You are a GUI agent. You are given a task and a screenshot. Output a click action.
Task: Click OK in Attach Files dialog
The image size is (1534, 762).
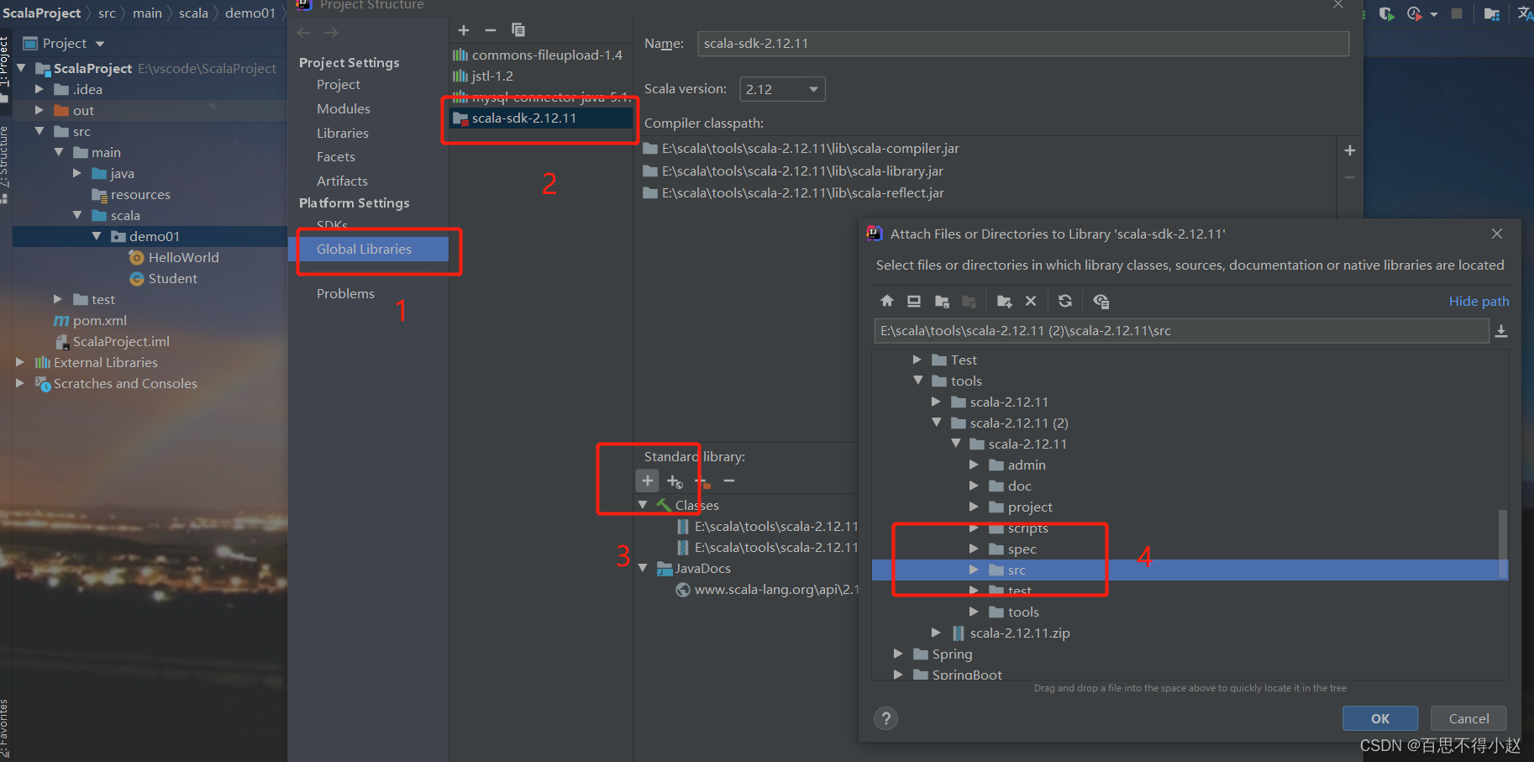(1380, 718)
